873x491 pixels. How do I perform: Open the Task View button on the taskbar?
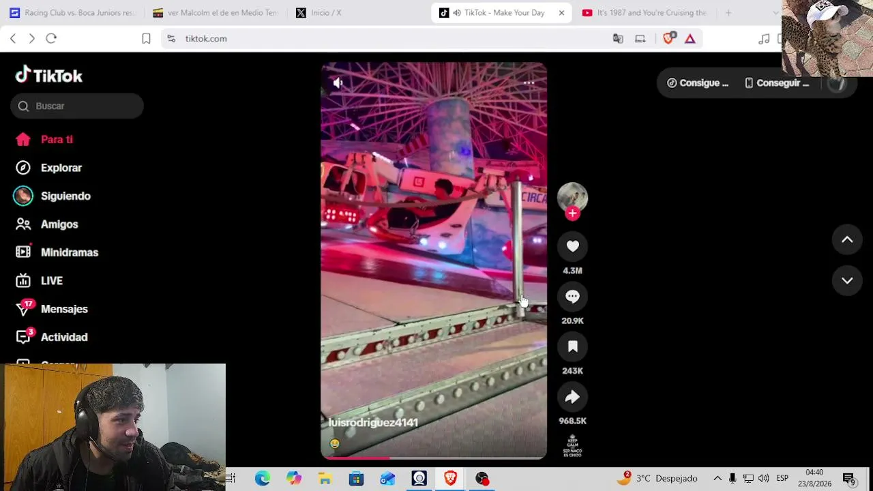(x=231, y=479)
